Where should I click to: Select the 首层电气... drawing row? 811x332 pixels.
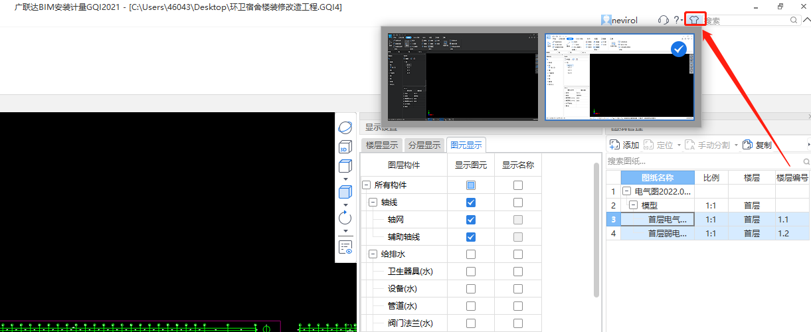[x=708, y=219]
